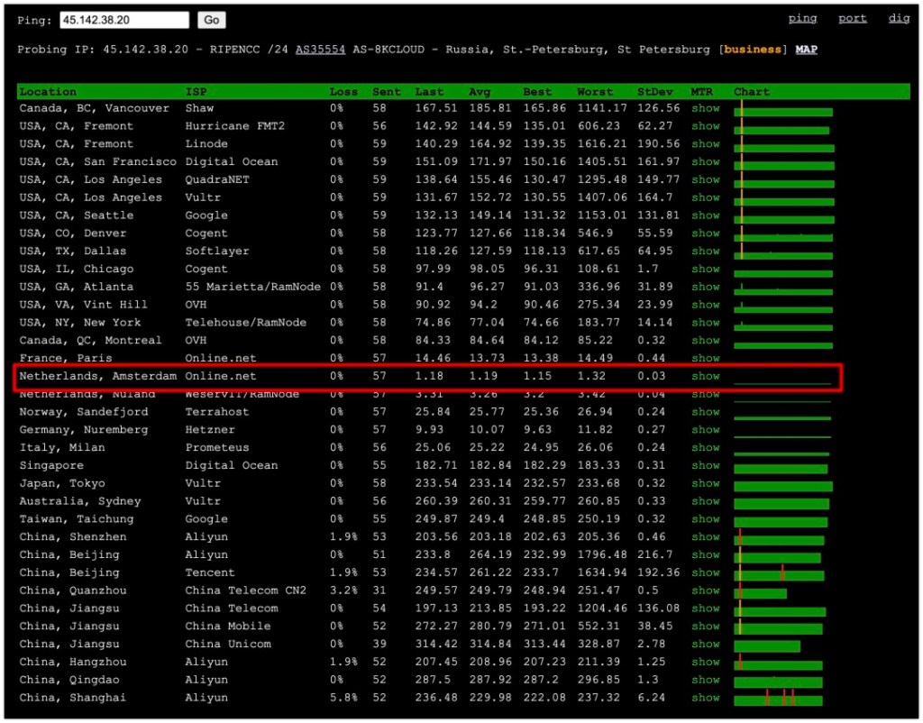Viewport: 923px width, 723px height.
Task: Show MTR for China Telecom CN2 row
Action: coord(705,590)
